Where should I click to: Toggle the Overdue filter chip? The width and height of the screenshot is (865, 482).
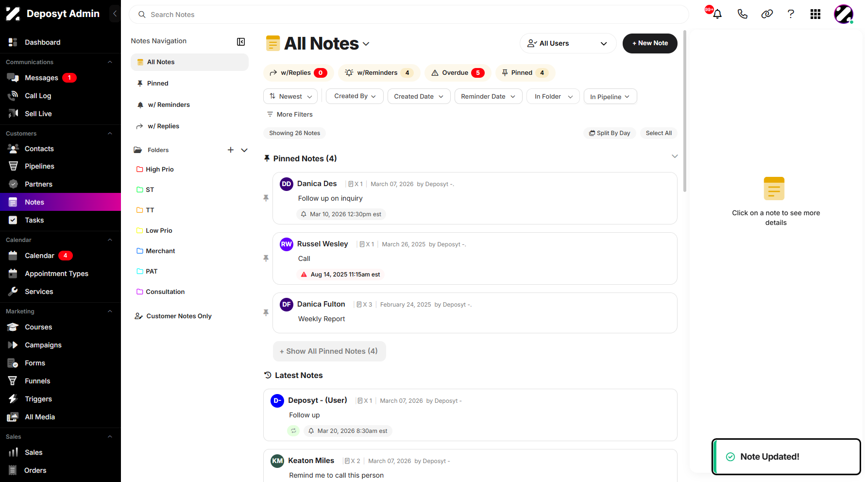[458, 73]
